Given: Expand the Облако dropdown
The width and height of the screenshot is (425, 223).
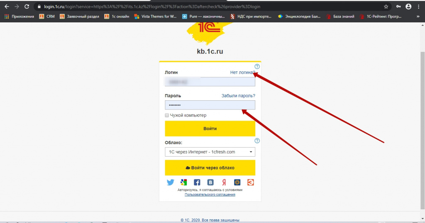Looking at the screenshot, I should click(210, 152).
